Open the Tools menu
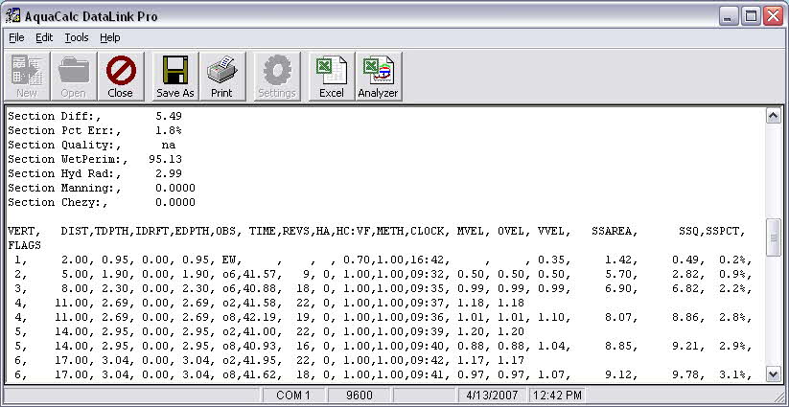Image resolution: width=789 pixels, height=407 pixels. coord(77,37)
